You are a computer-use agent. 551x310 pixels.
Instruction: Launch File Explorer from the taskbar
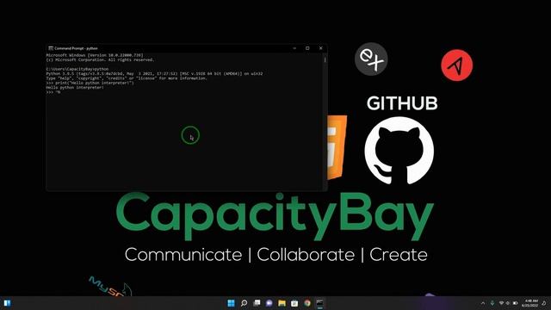coord(282,303)
